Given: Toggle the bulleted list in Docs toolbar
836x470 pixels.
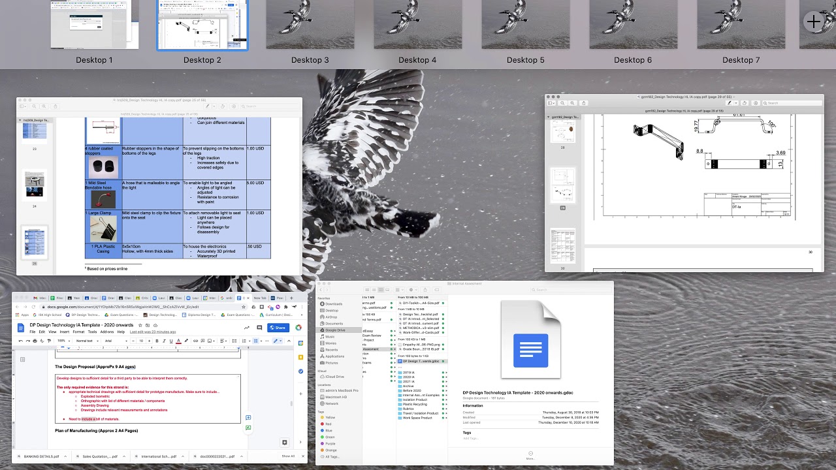Looking at the screenshot, I should point(256,341).
